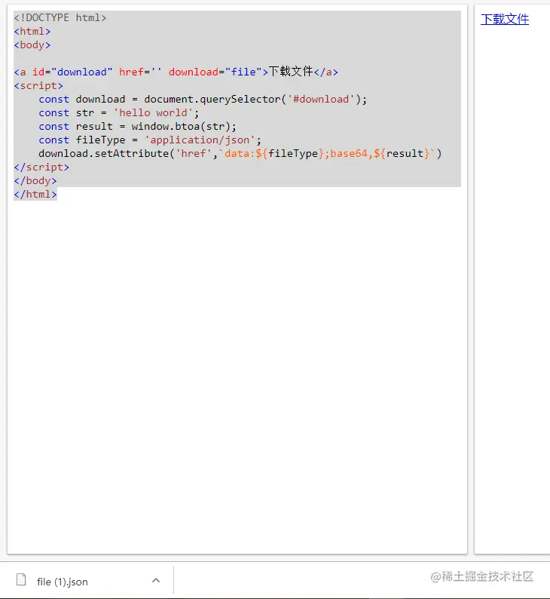Click the download.setAttribute('href' line
This screenshot has height=599, width=550.
click(240, 154)
